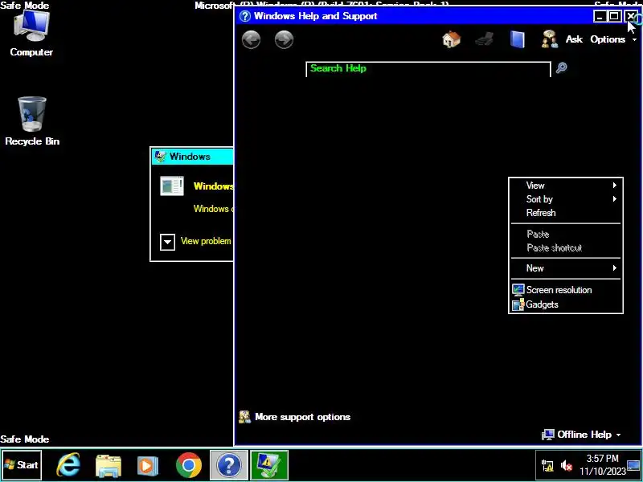Print the help topic with printer icon
643x482 pixels.
[x=485, y=39]
